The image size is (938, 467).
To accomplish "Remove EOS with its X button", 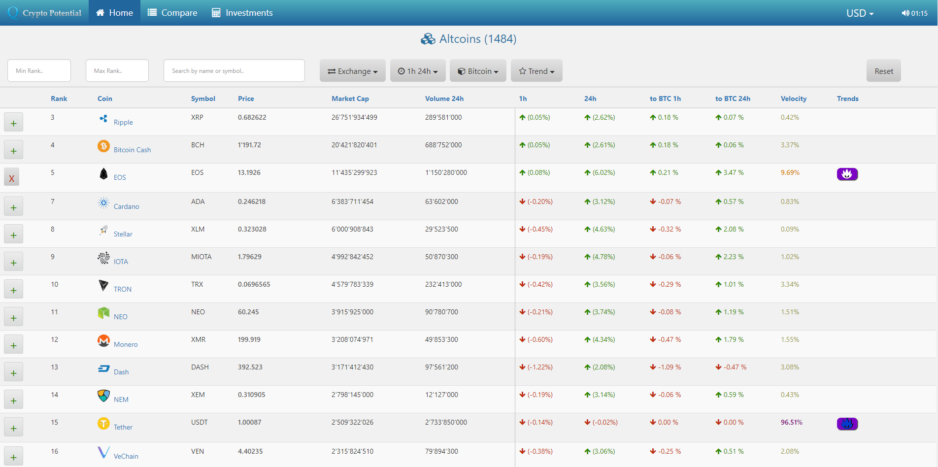I will pos(11,177).
